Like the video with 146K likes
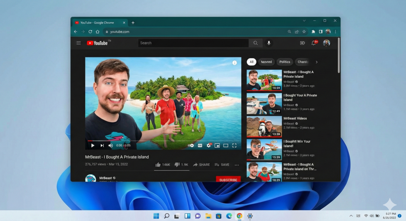 [163, 165]
